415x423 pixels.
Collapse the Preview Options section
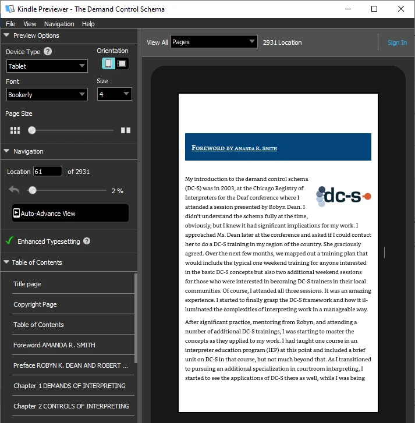(x=7, y=35)
